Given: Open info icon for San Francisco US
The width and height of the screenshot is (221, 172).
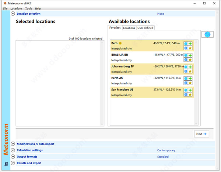Looking at the screenshot, I should point(186,95).
